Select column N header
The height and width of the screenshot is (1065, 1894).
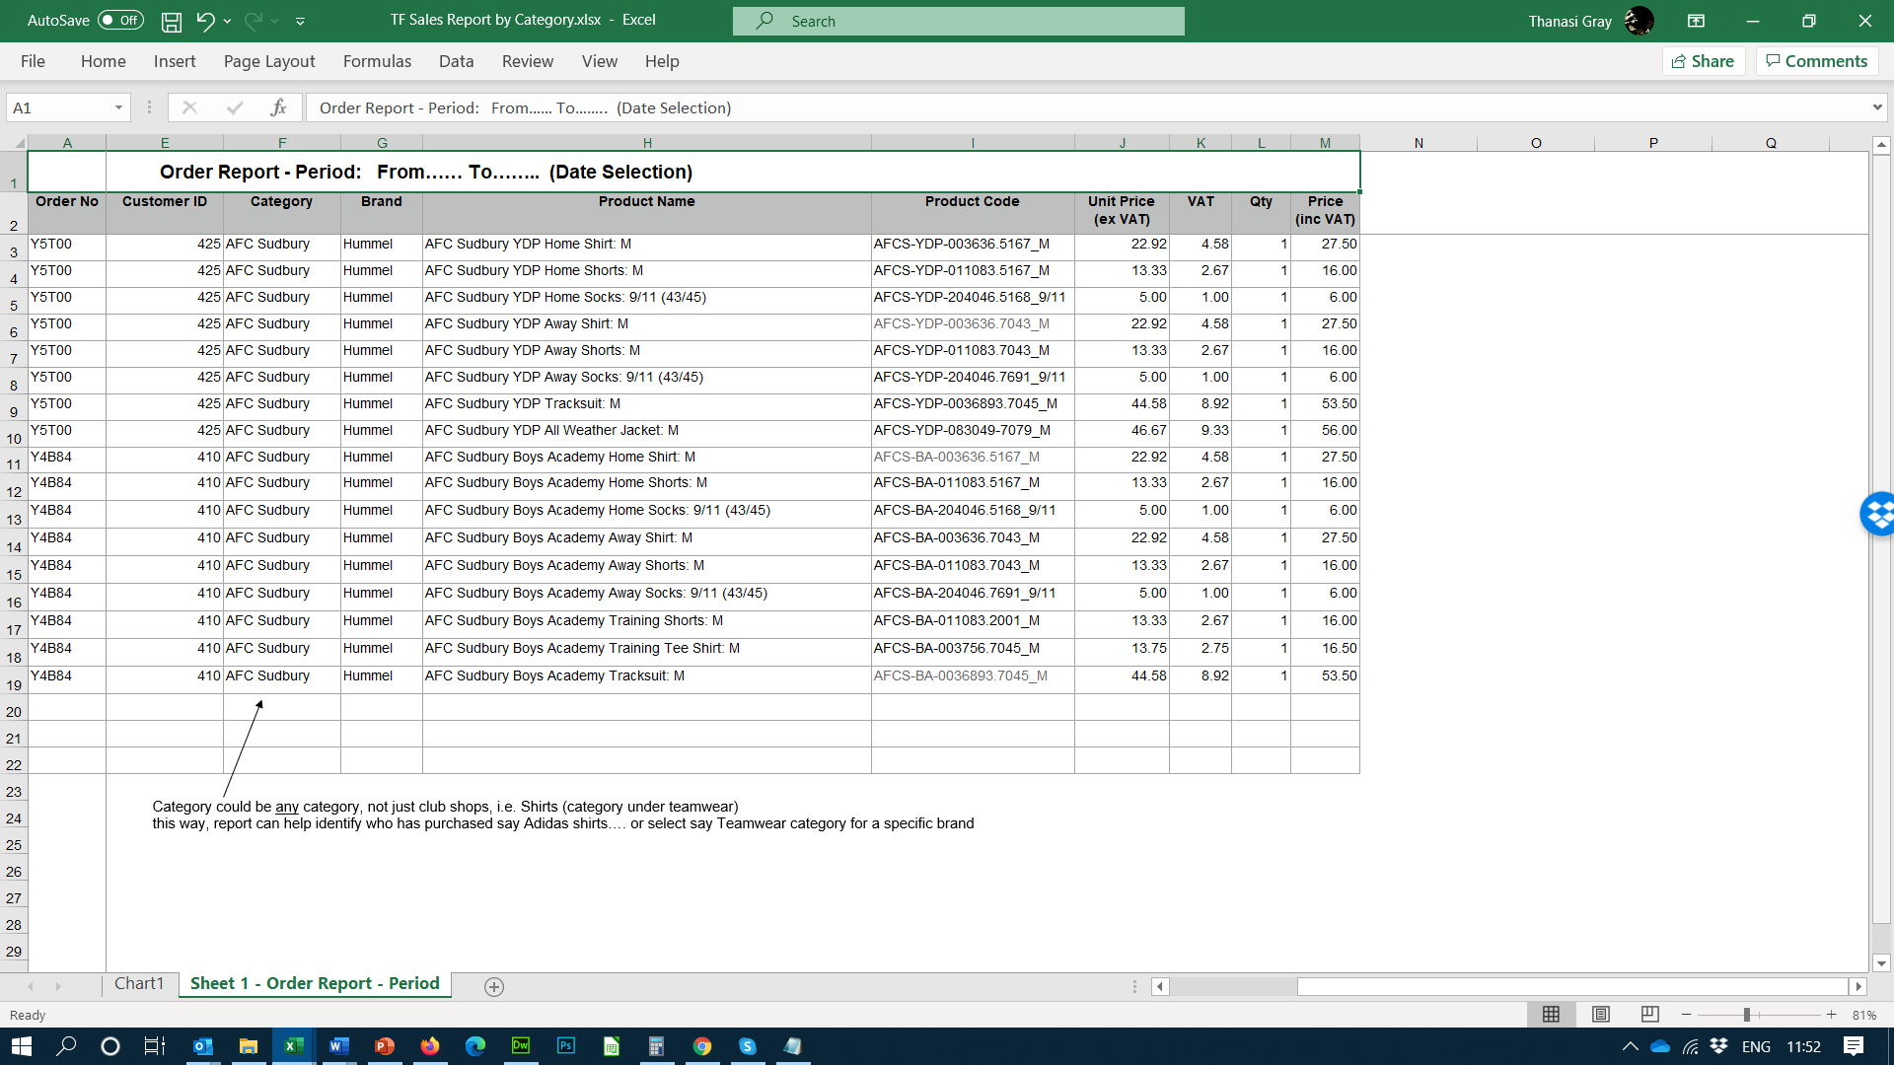pos(1419,143)
